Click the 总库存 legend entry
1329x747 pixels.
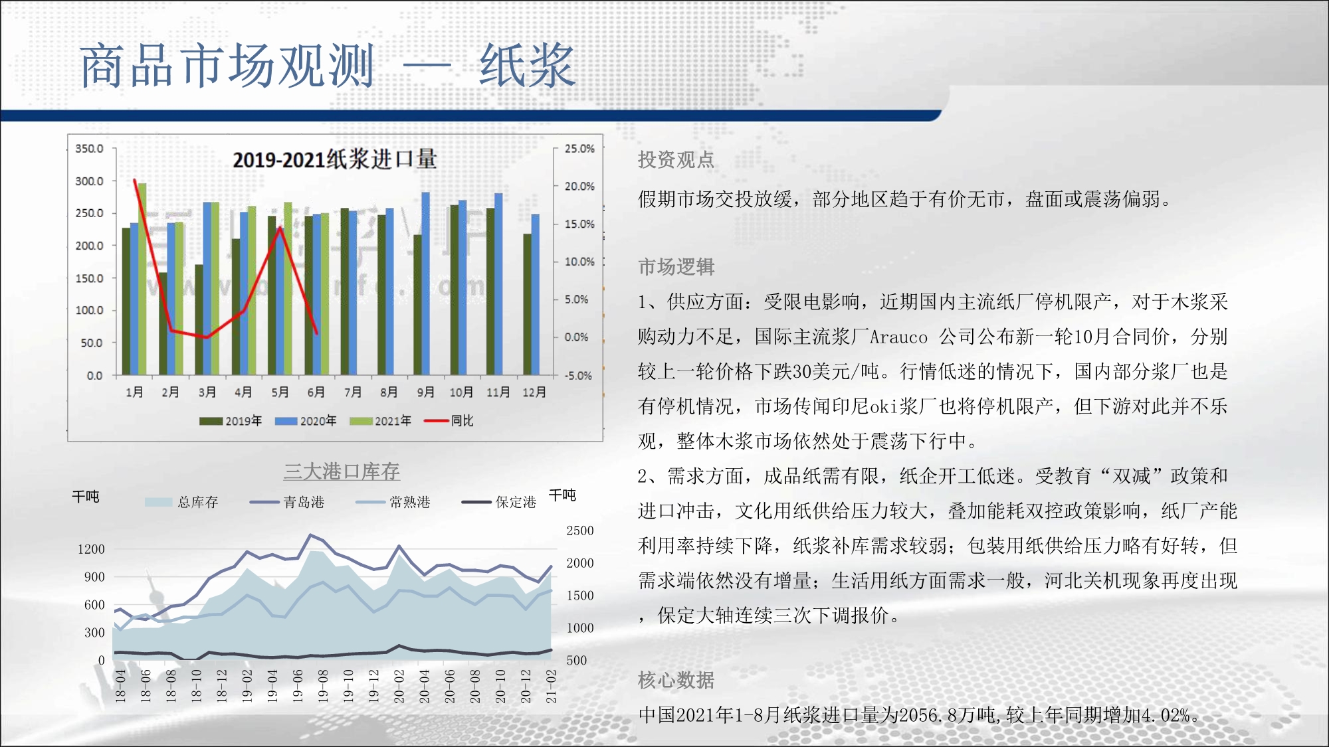(x=181, y=502)
